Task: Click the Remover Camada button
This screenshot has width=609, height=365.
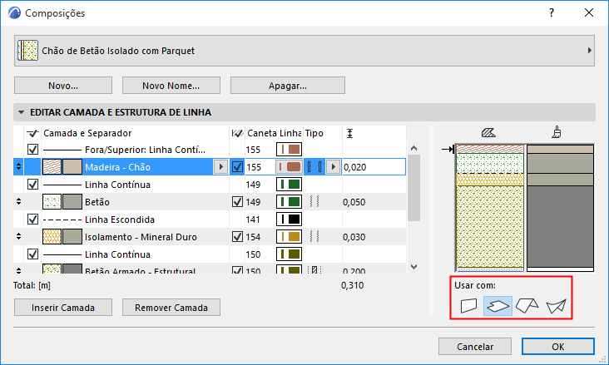Action: 171,308
